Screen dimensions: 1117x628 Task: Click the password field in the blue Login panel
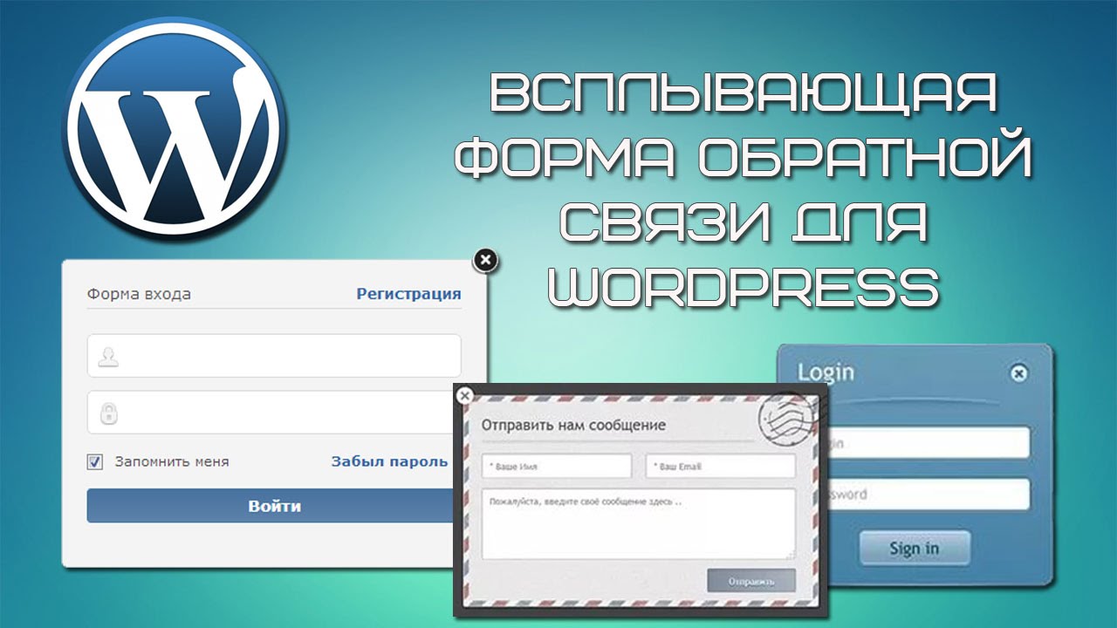coord(929,495)
